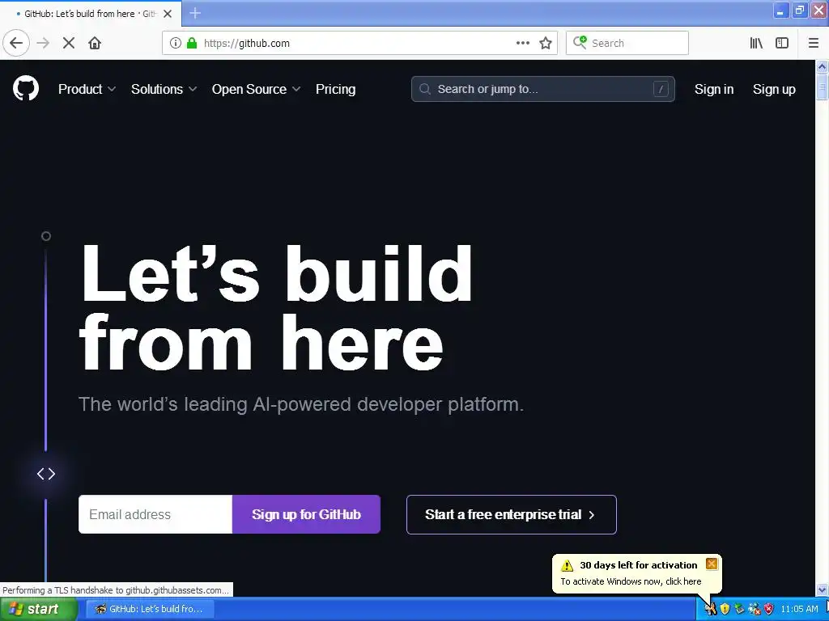This screenshot has height=621, width=829.
Task: Start a free enterprise trial
Action: (x=512, y=514)
